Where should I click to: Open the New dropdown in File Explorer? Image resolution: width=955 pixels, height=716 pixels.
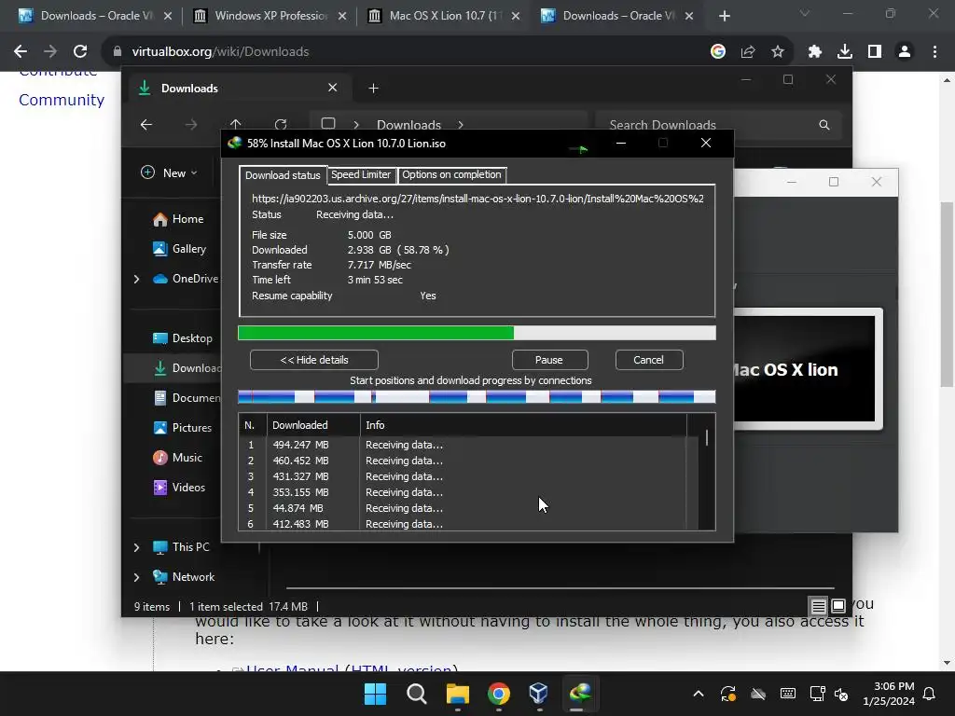click(x=170, y=172)
